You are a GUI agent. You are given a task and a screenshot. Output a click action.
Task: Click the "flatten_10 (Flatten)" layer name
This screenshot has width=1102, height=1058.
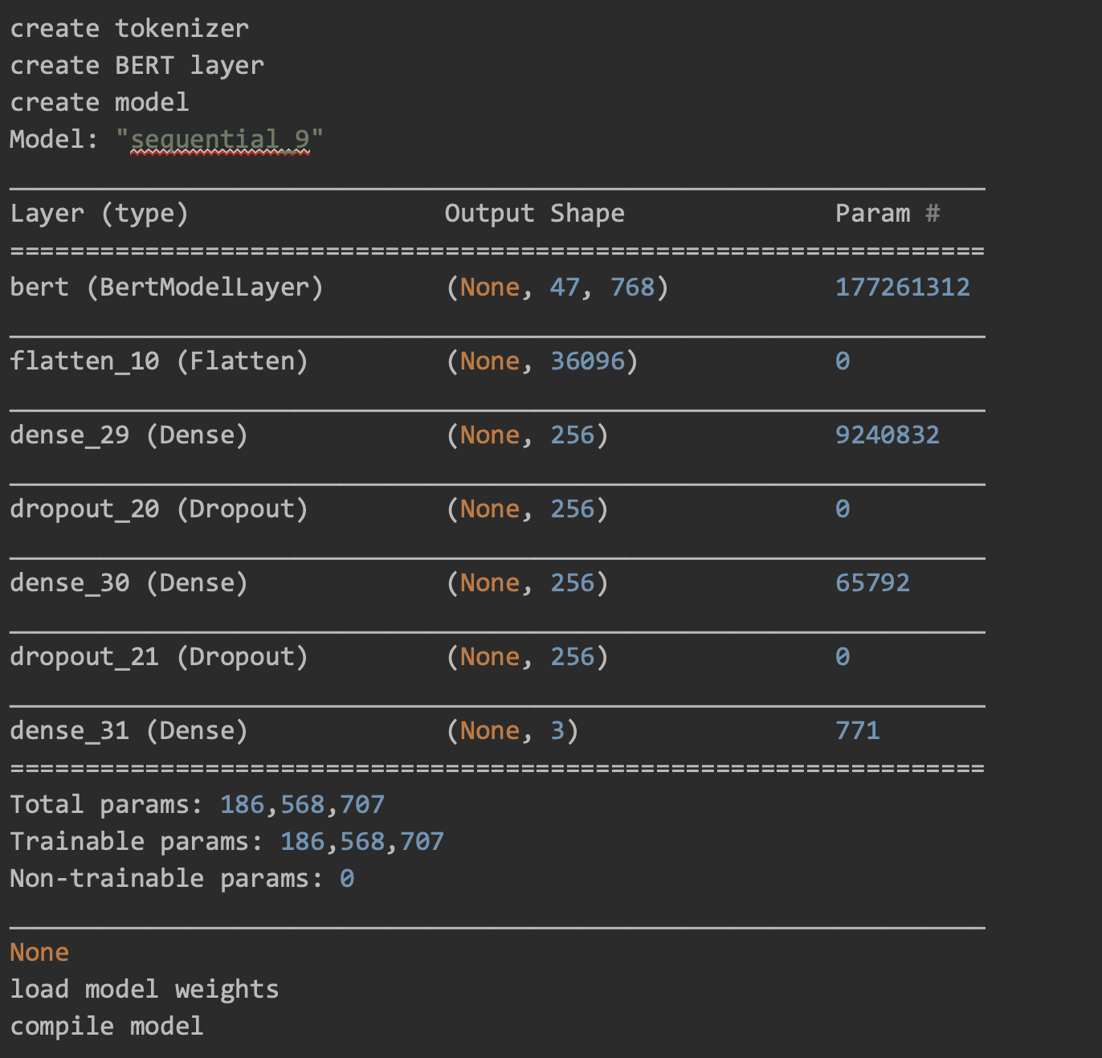(159, 361)
